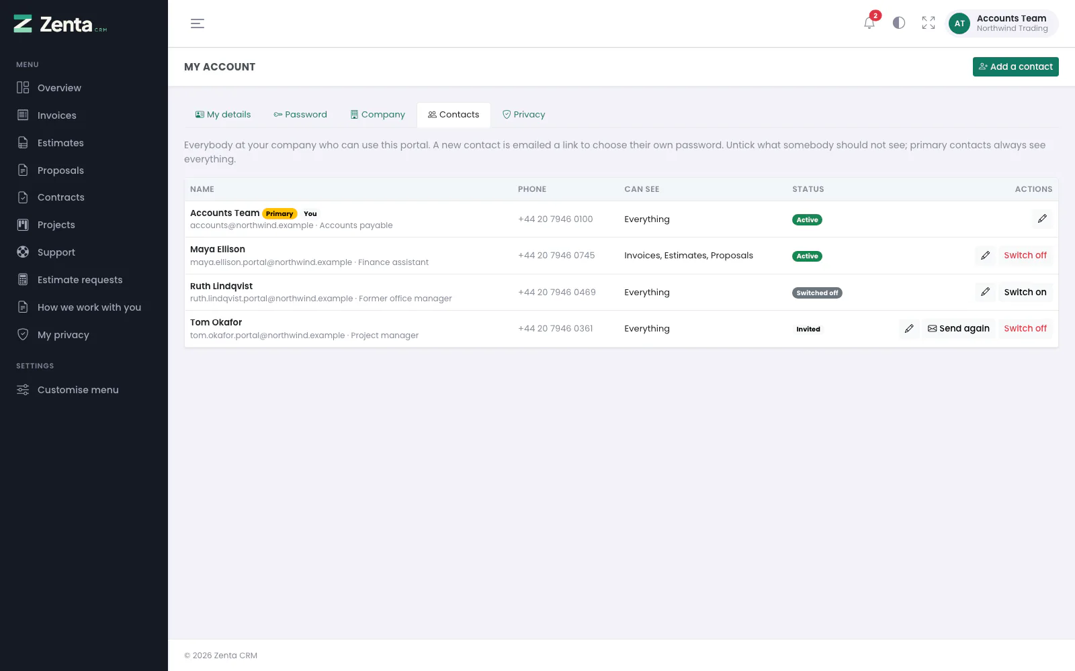
Task: Click Tom Okafor's Invited status
Action: pos(808,329)
